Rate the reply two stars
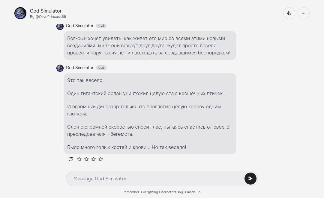 tap(86, 159)
